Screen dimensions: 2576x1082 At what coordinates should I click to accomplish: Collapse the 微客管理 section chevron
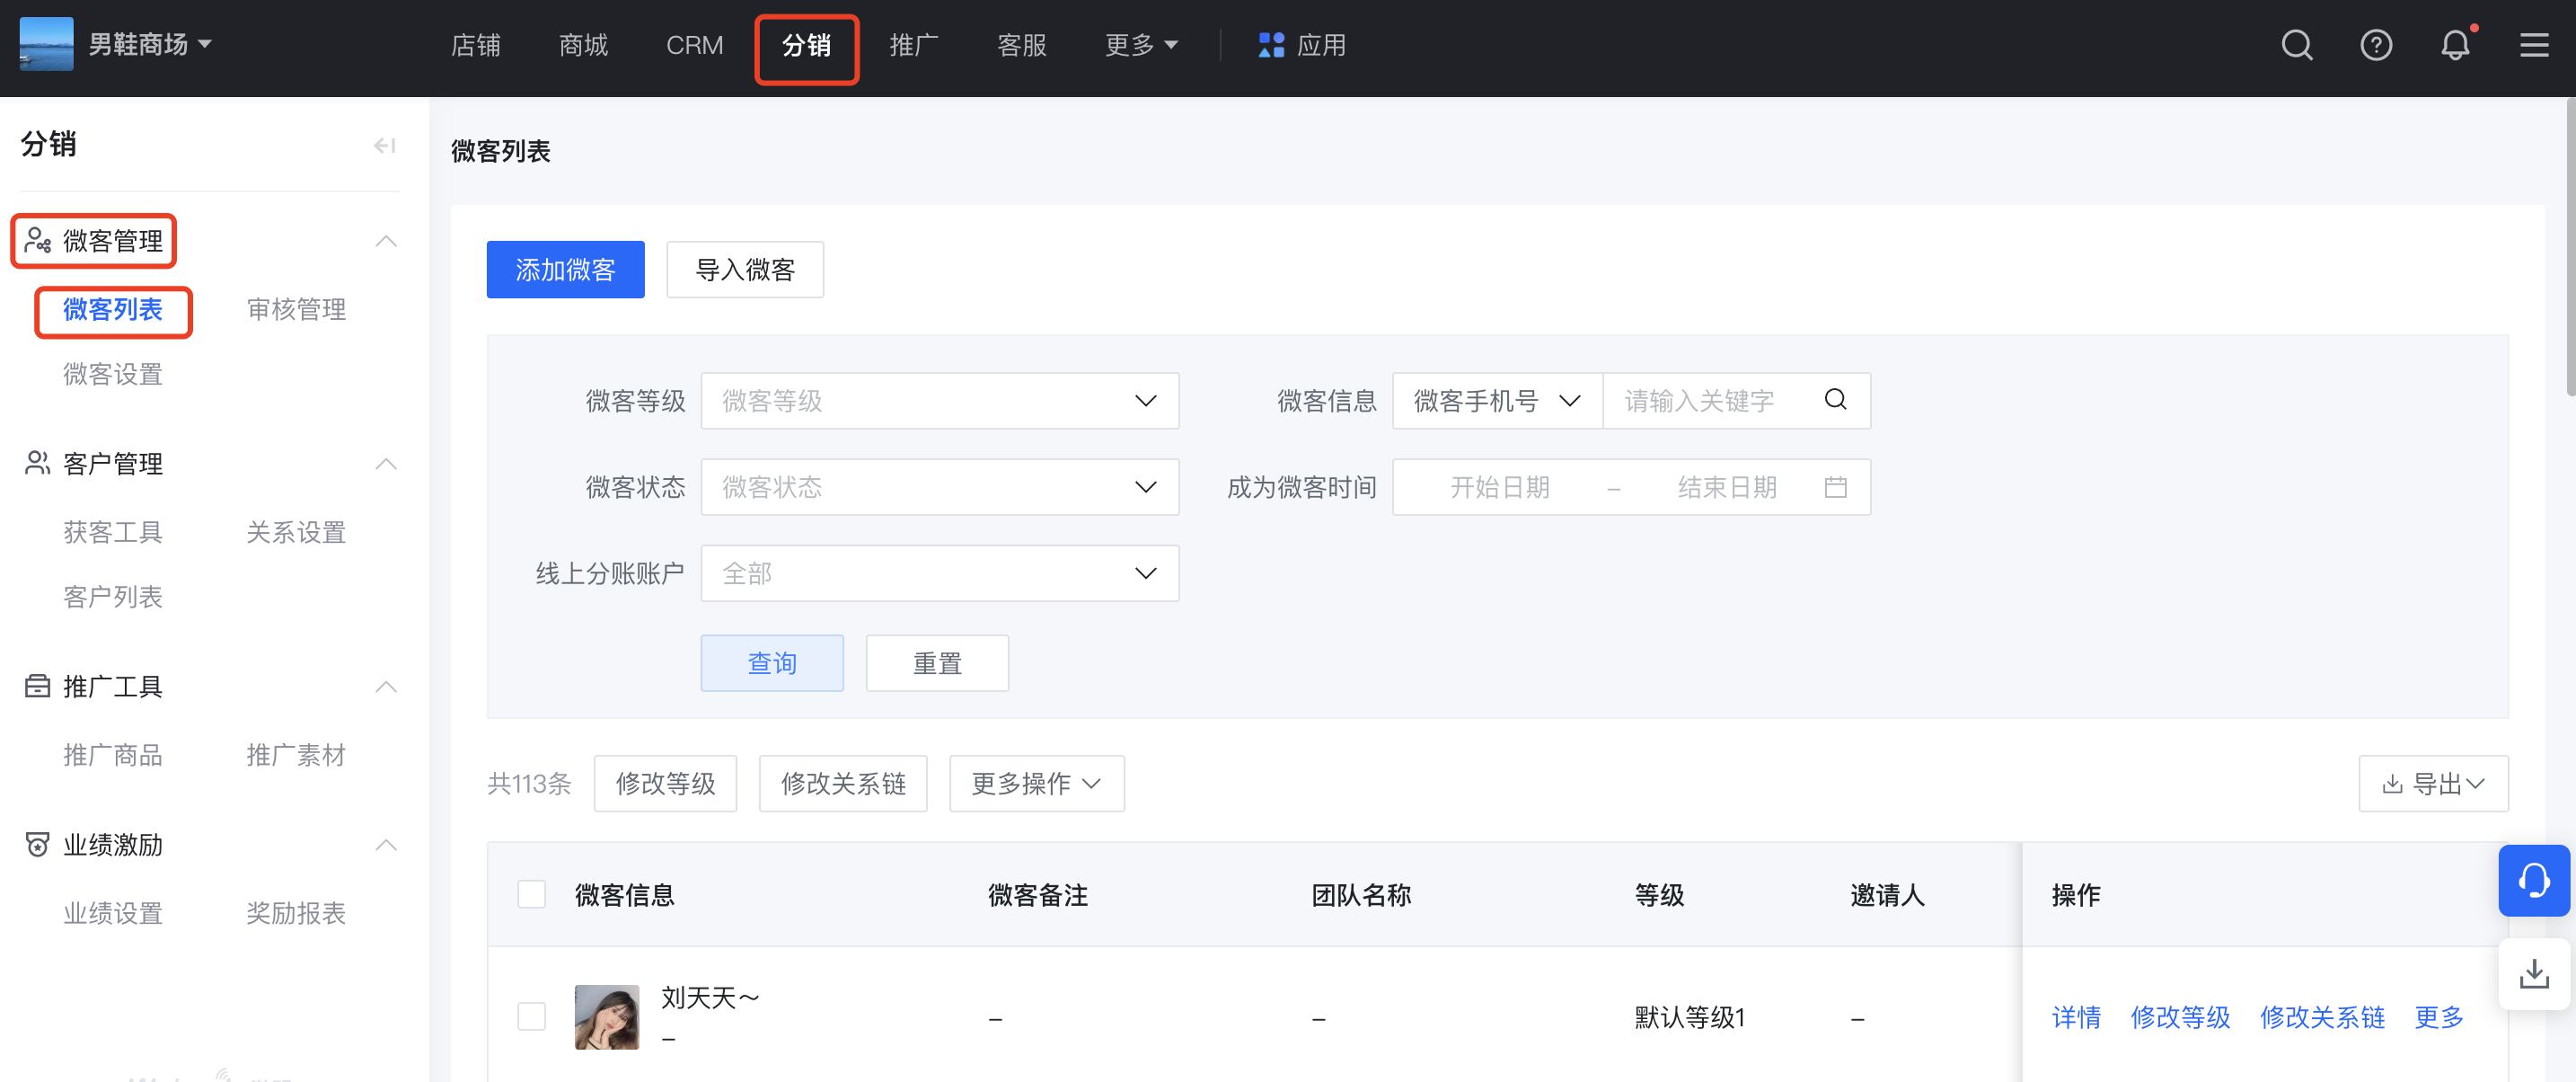coord(386,241)
